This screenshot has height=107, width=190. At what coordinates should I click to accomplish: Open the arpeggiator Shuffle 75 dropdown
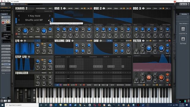coord(106,57)
